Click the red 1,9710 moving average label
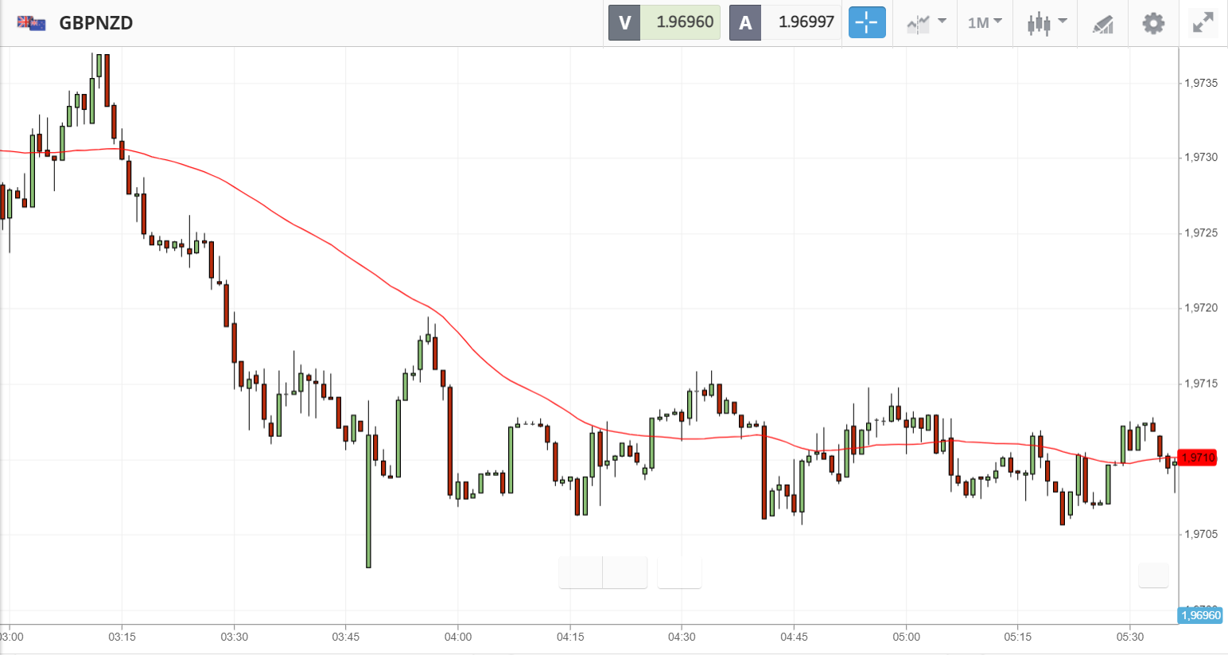 point(1198,458)
